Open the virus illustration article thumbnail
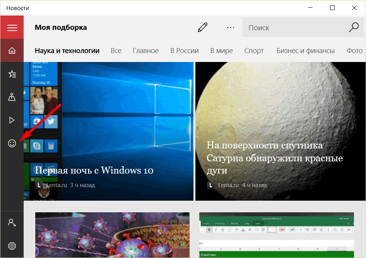Viewport: 366px width, 258px height. click(112, 235)
